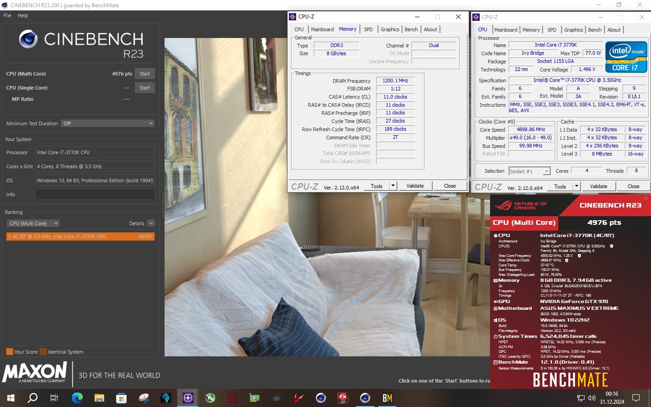
Task: Open File Explorer from the taskbar
Action: [x=99, y=398]
